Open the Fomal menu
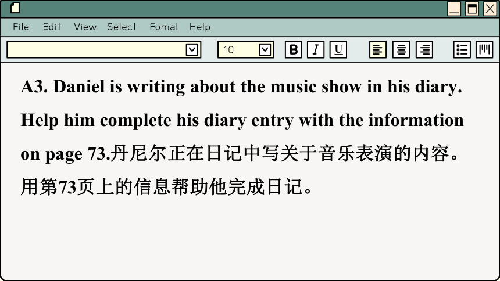The image size is (500, 281). click(164, 27)
